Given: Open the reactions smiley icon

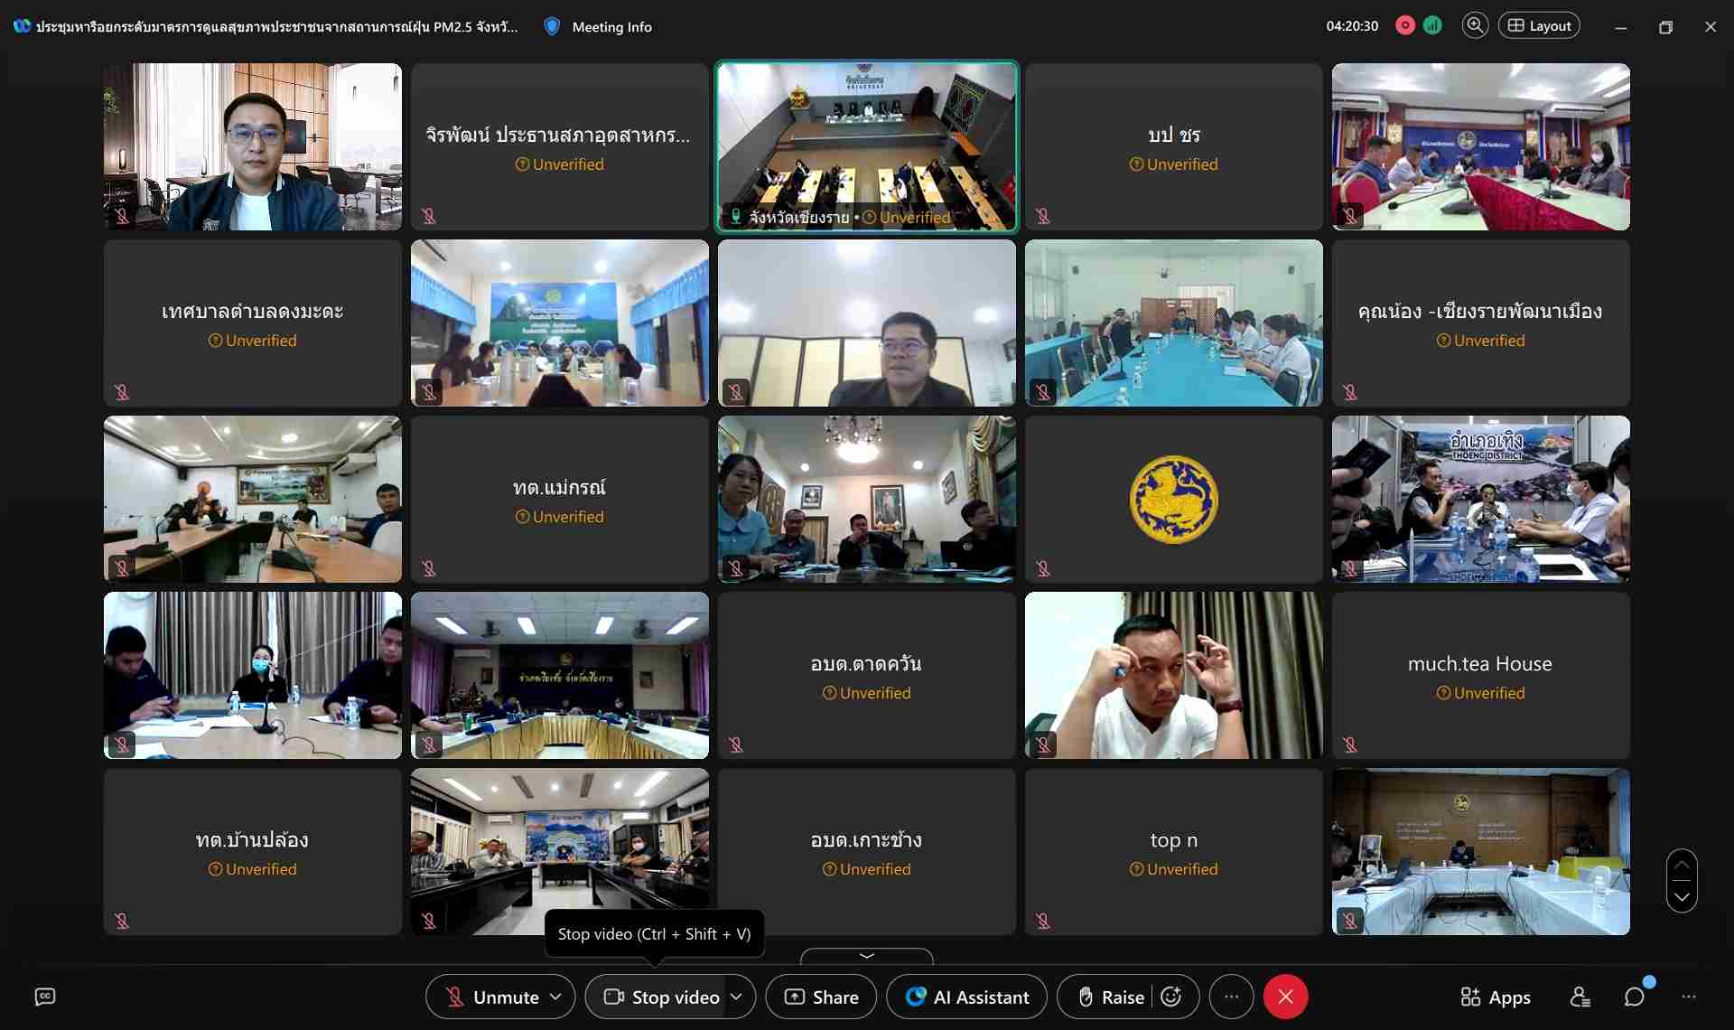Looking at the screenshot, I should pyautogui.click(x=1171, y=997).
